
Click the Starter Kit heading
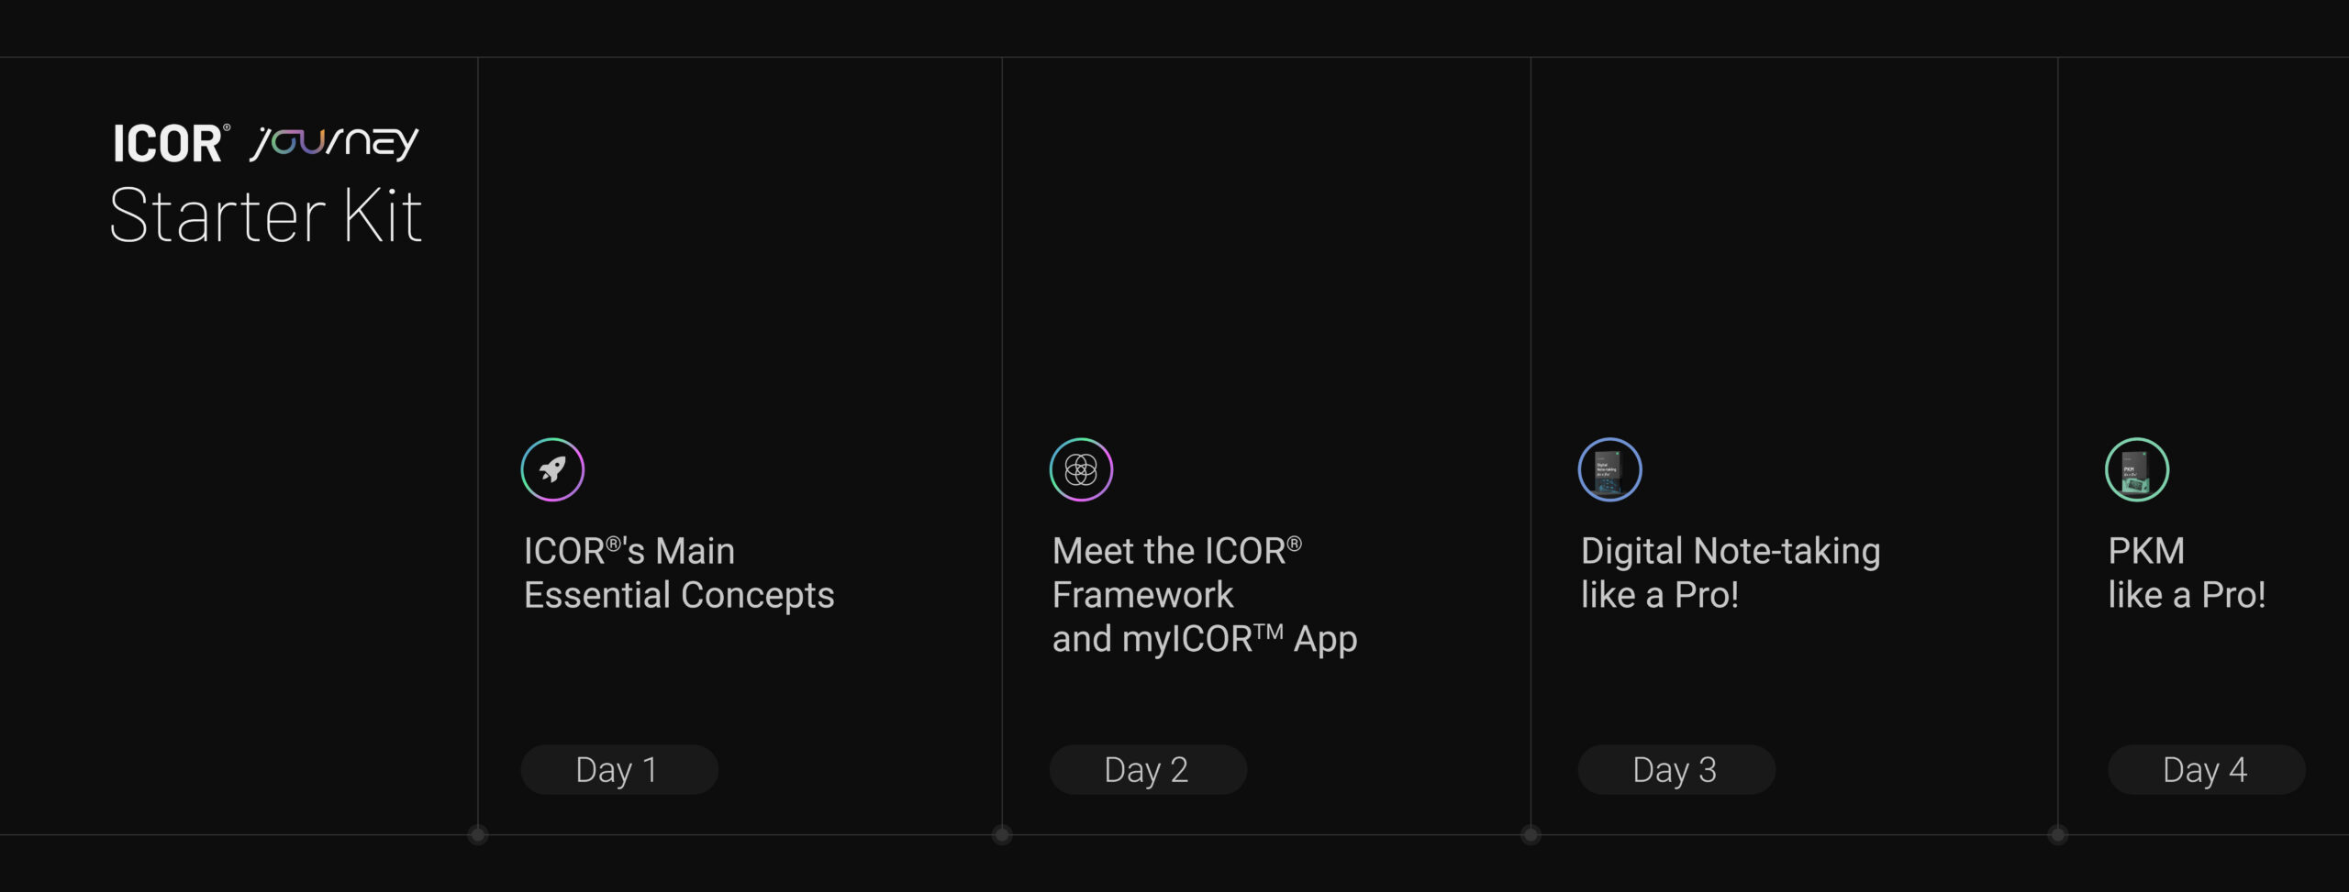(x=266, y=215)
